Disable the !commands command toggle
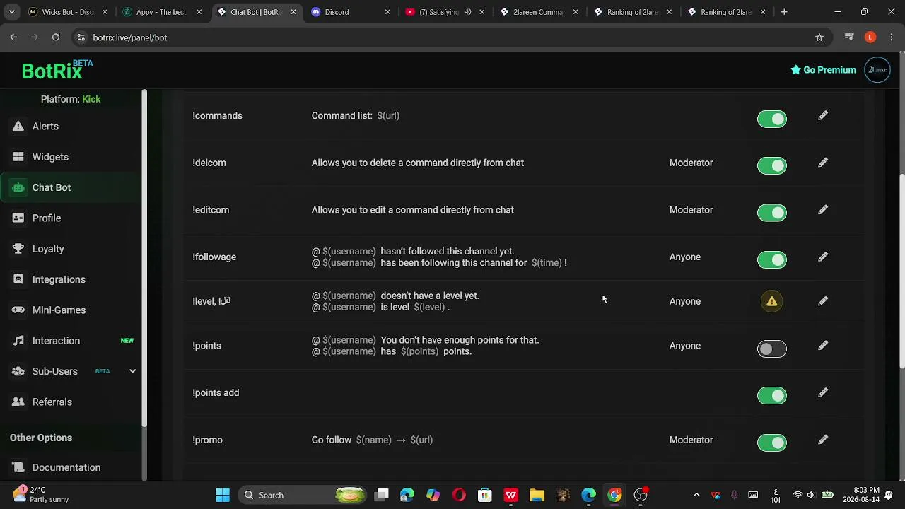Image resolution: width=905 pixels, height=509 pixels. coord(771,119)
